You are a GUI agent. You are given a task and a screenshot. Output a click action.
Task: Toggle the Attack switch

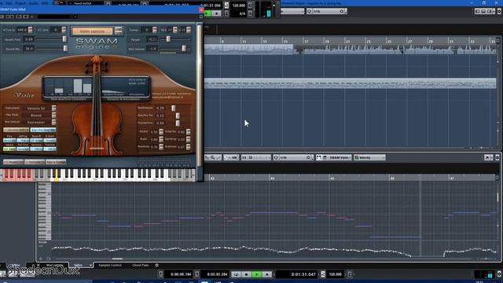9,149
